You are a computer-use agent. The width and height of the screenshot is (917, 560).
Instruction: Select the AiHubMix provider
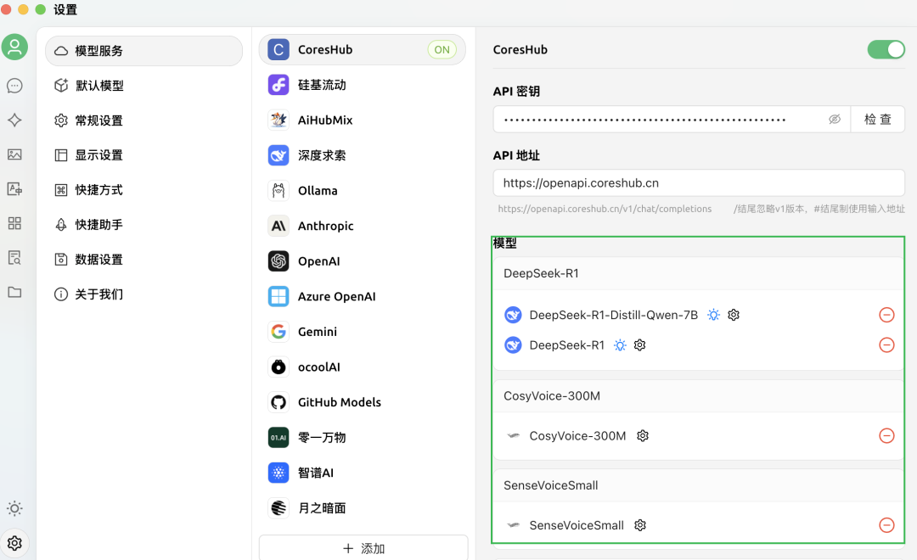pyautogui.click(x=362, y=120)
